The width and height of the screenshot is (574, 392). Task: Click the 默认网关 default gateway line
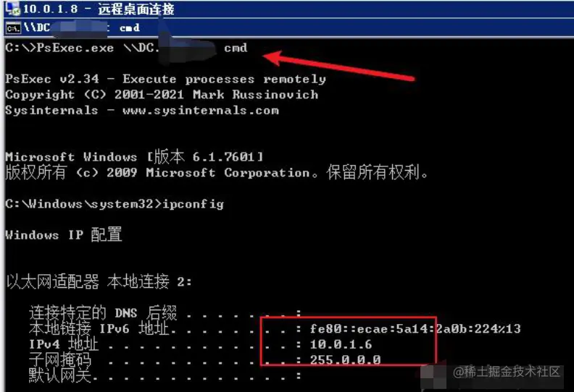click(x=165, y=375)
